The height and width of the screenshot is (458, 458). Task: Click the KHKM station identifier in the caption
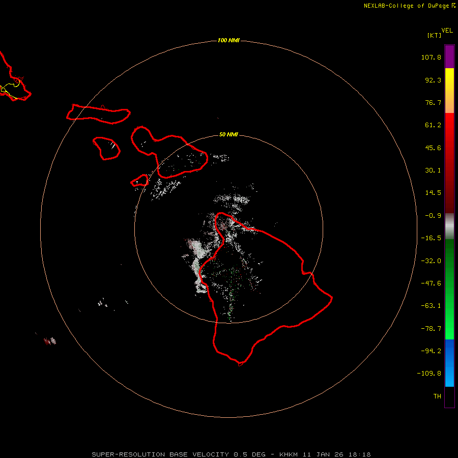289,454
